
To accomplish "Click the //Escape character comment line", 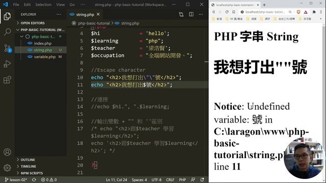I will (118, 70).
